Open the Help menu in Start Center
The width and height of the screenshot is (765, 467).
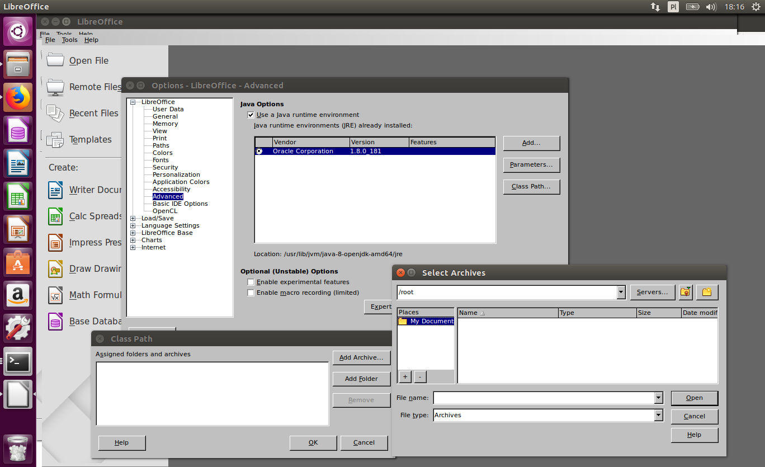(x=91, y=40)
